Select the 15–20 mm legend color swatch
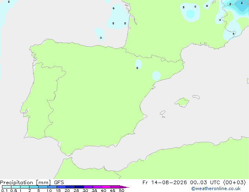Image resolution: width=249 pixels, height=192 pixels. [x=61, y=187]
